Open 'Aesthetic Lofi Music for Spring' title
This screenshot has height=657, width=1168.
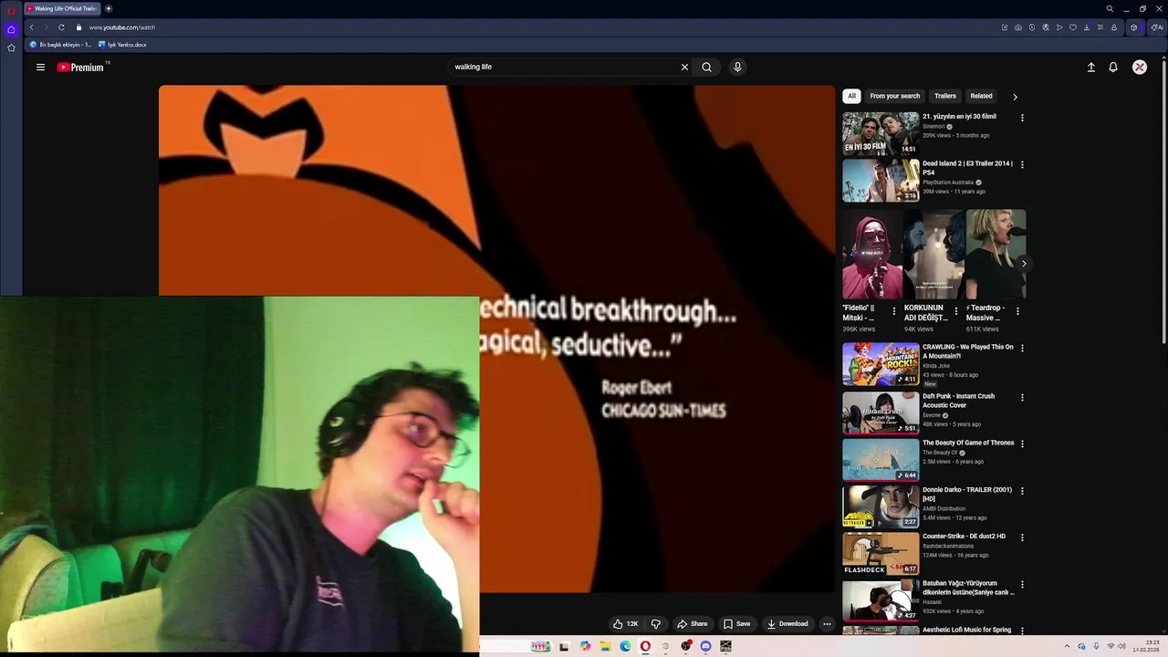(x=966, y=630)
